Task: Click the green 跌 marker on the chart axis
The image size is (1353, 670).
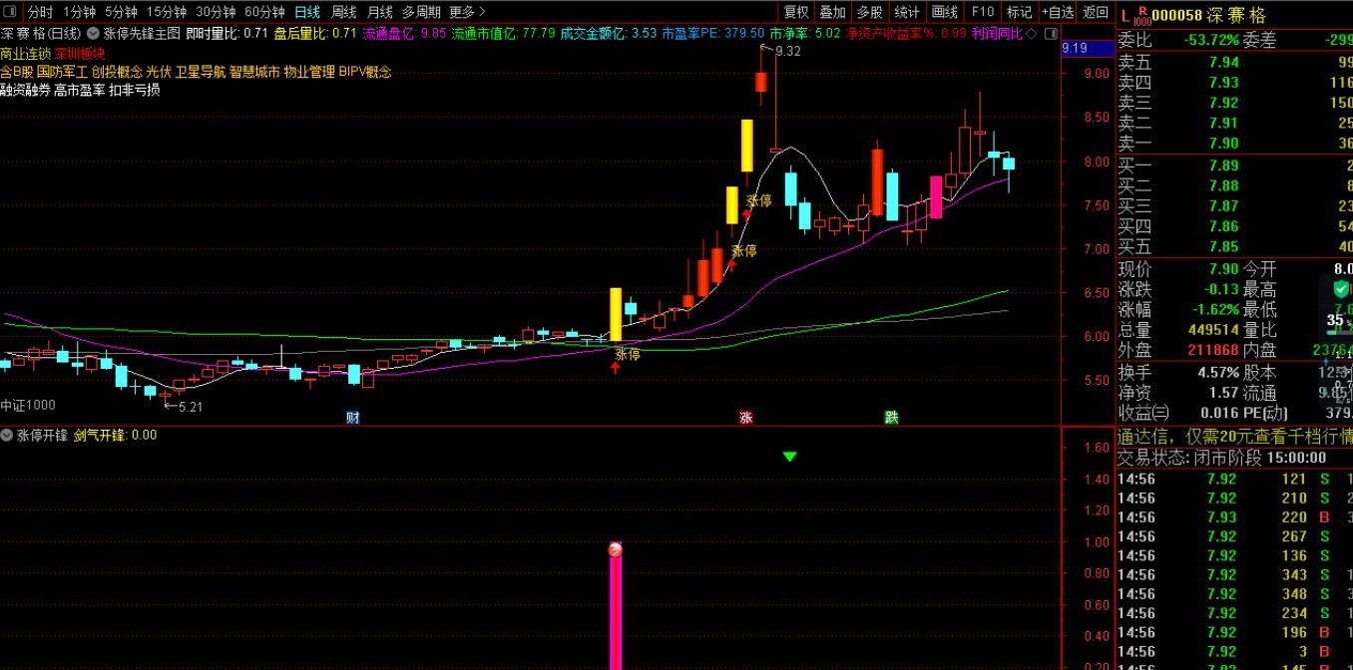Action: (891, 417)
